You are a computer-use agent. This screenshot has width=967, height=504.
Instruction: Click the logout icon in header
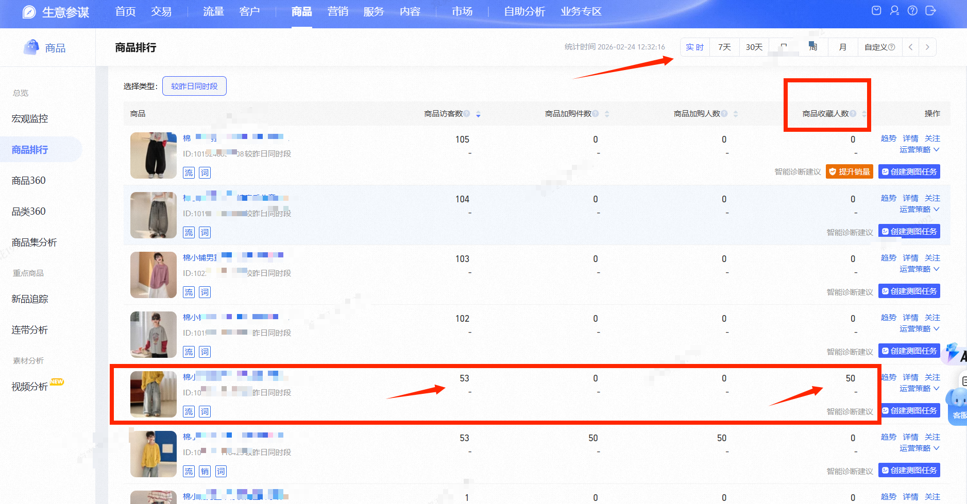click(x=930, y=11)
